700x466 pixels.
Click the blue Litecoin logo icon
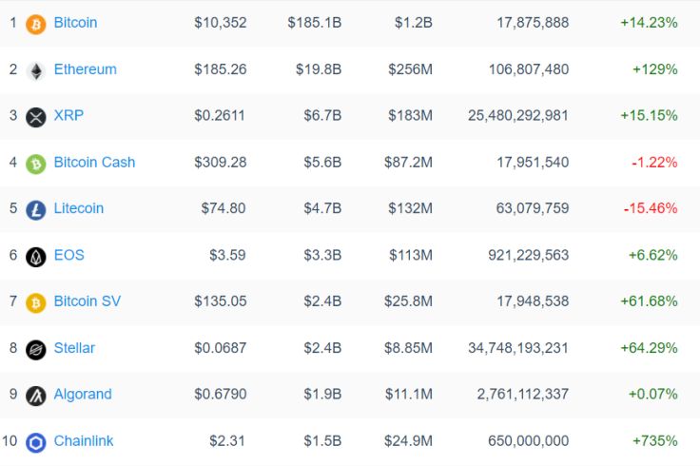36,210
